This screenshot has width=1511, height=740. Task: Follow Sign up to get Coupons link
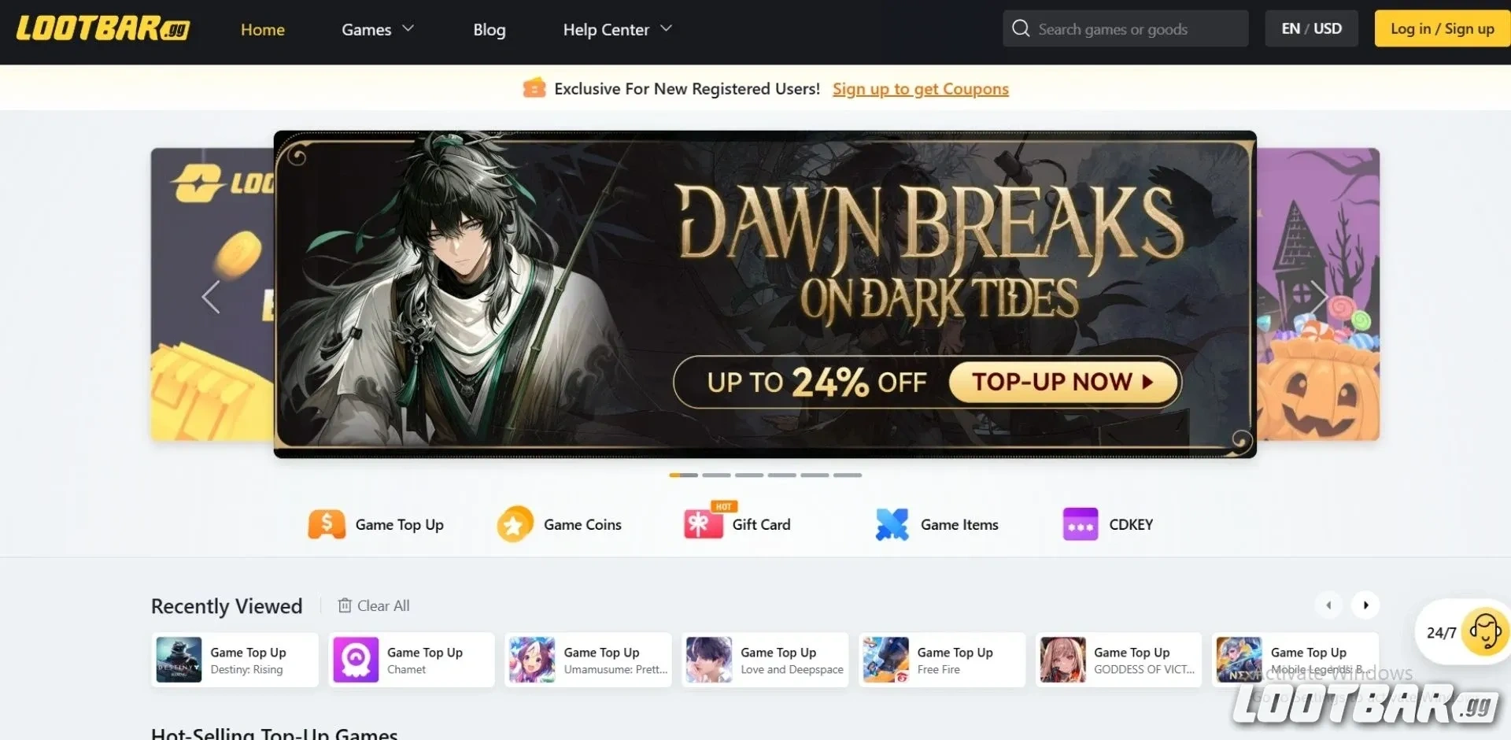click(x=920, y=89)
